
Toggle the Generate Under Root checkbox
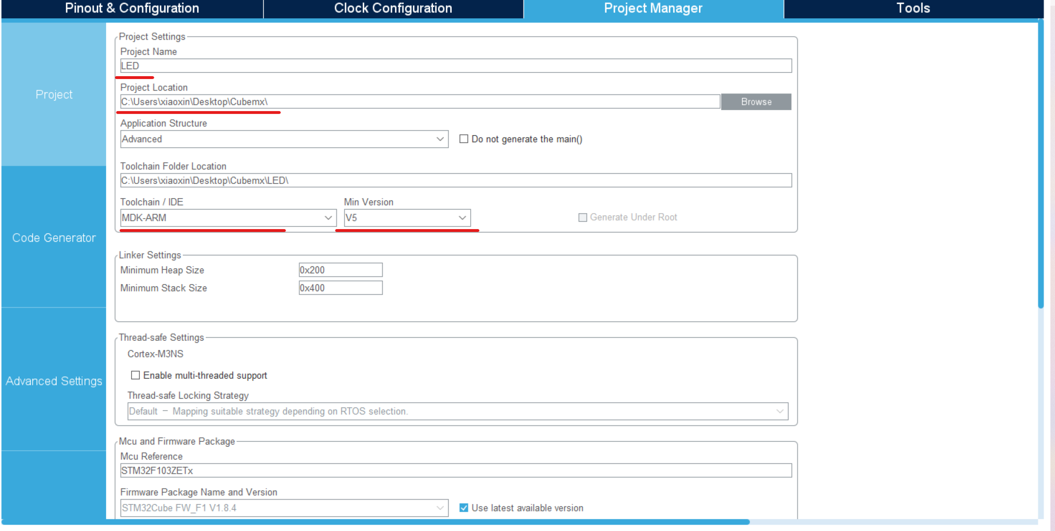(x=583, y=218)
